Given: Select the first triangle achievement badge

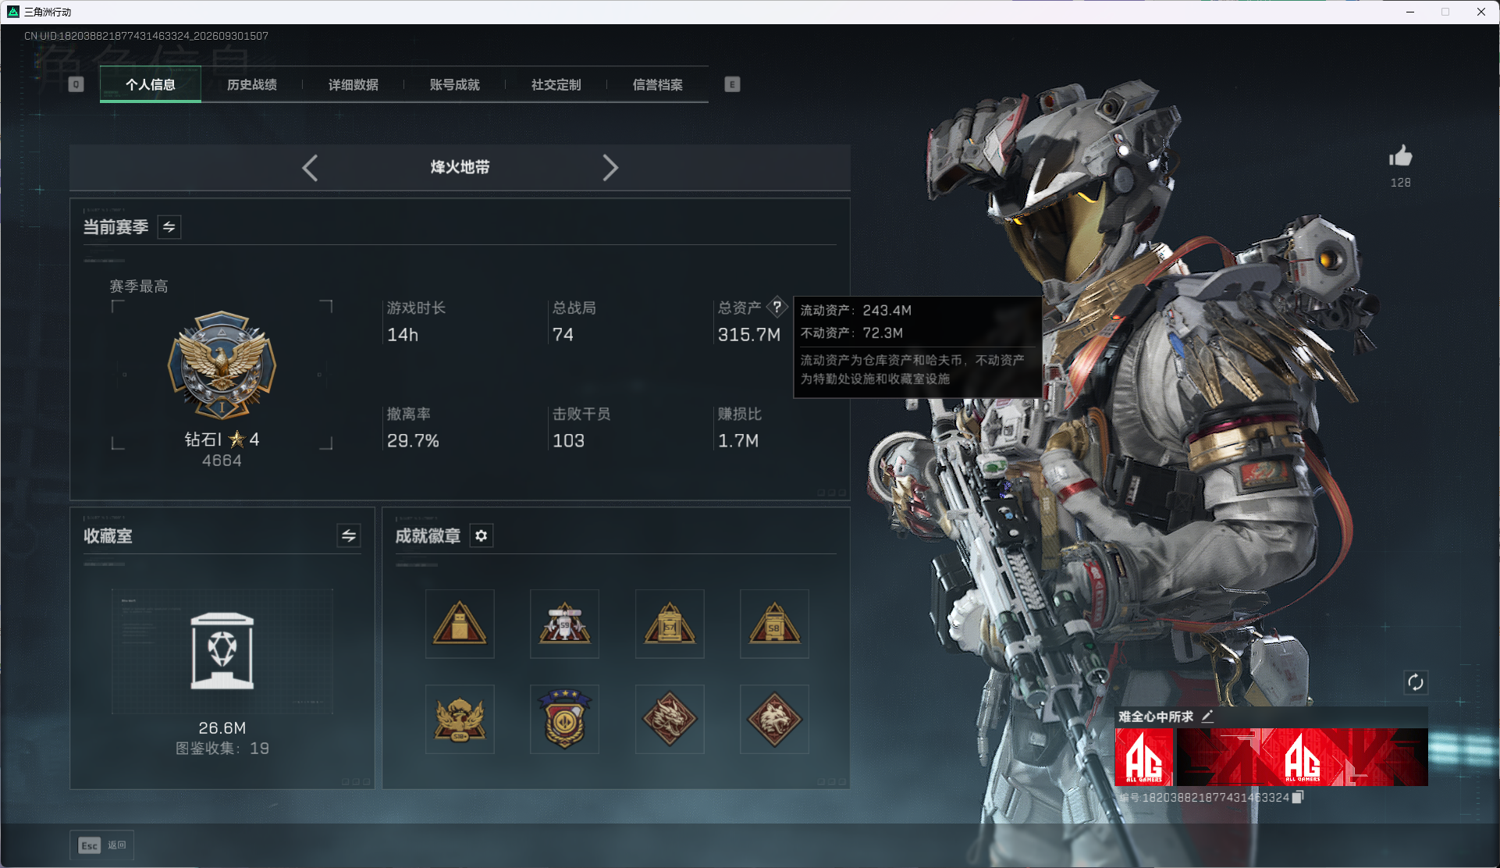Looking at the screenshot, I should pyautogui.click(x=460, y=624).
